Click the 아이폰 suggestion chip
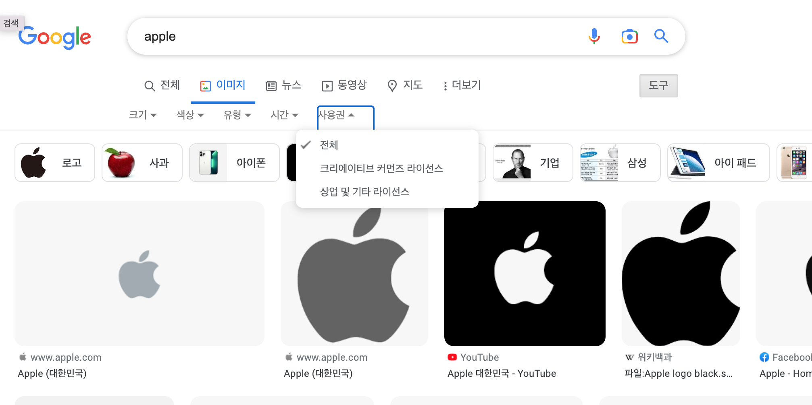This screenshot has width=812, height=405. click(234, 163)
